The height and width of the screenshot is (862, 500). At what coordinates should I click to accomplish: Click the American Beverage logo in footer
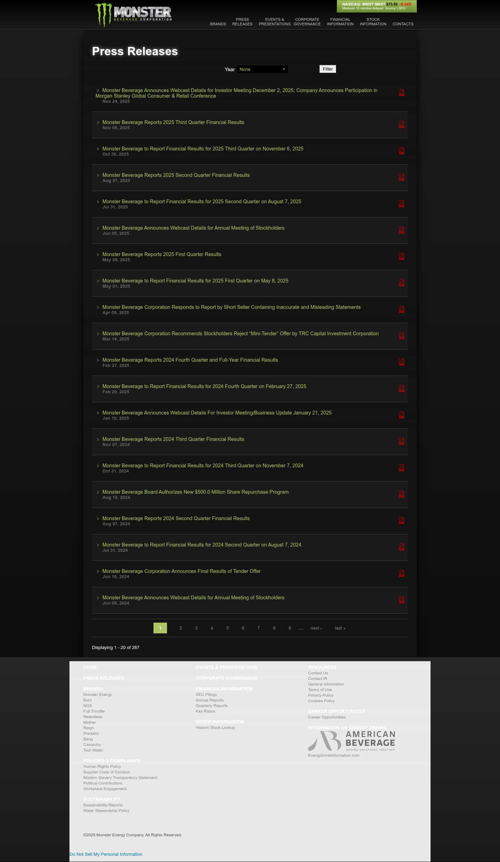click(x=351, y=741)
